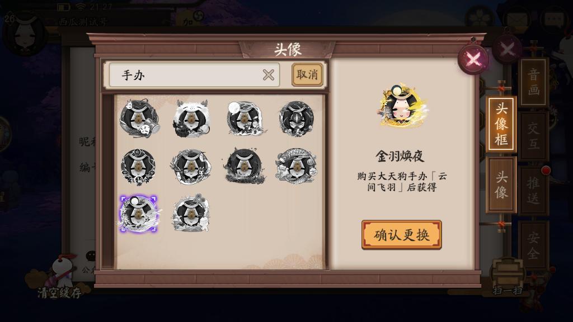Click the 金羽焕夜 golden preview avatar
This screenshot has width=573, height=322.
point(402,106)
